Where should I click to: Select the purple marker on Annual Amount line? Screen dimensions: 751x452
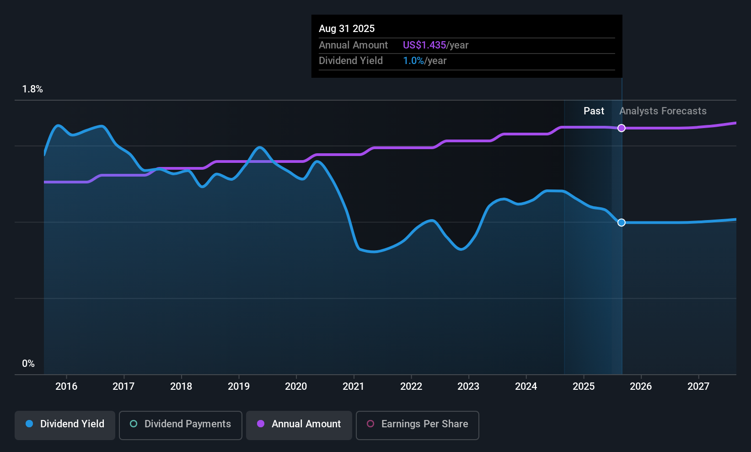(622, 128)
